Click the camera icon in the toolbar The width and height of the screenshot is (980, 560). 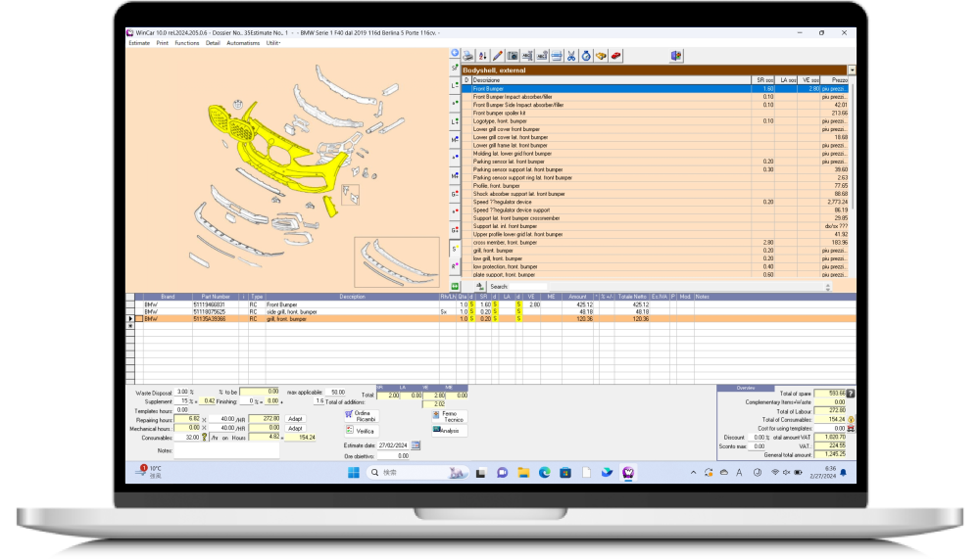coord(512,56)
